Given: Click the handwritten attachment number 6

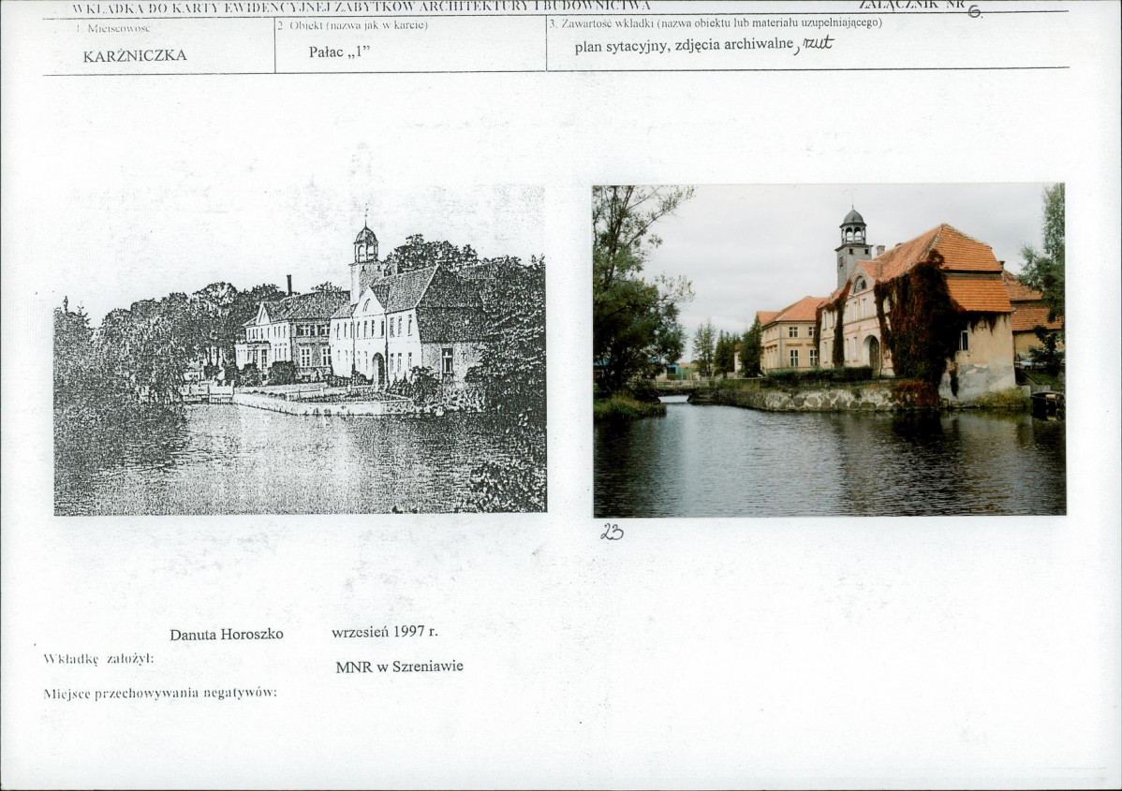Looking at the screenshot, I should [974, 10].
